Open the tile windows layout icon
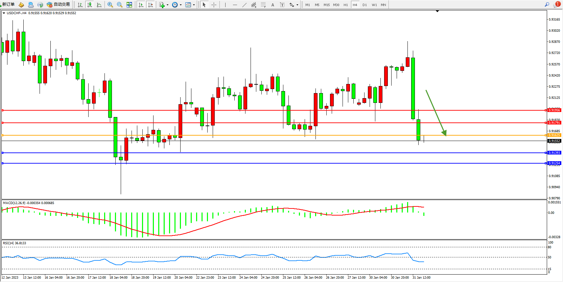 [129, 5]
